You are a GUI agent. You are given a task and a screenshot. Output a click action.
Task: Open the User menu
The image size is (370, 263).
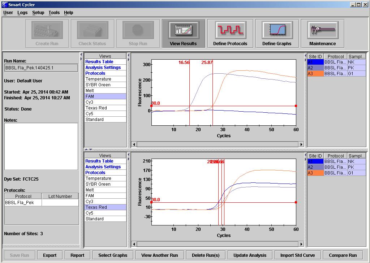[8, 13]
